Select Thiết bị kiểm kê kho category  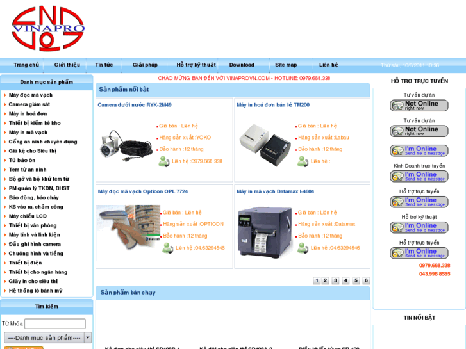(x=35, y=123)
